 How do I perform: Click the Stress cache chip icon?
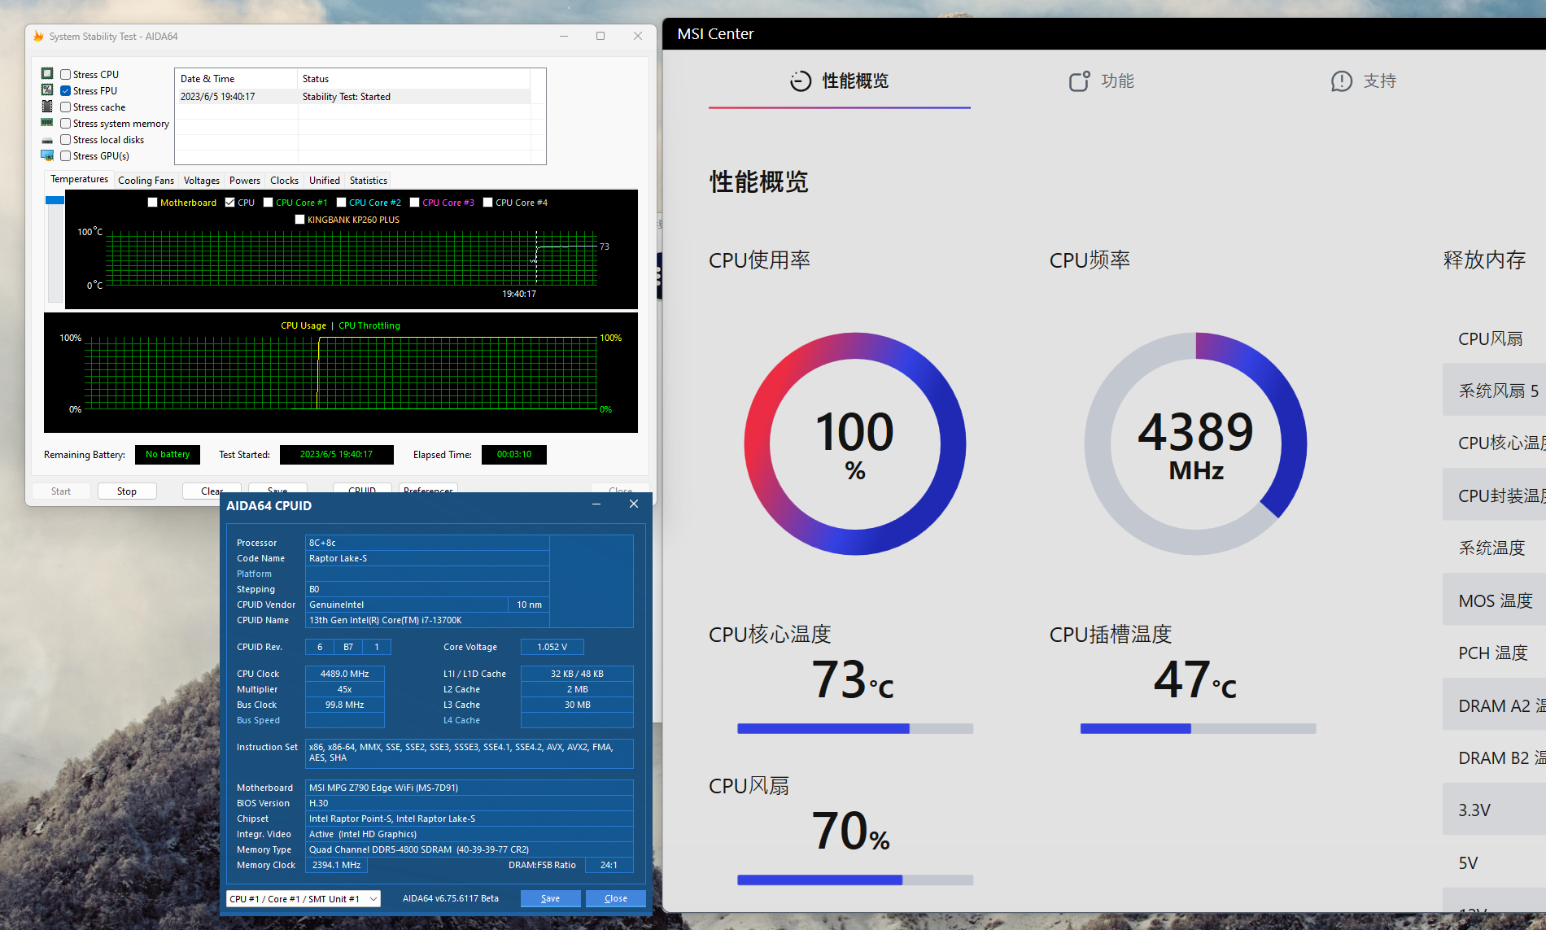47,107
